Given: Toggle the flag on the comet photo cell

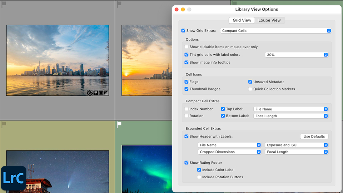Looking at the screenshot, I should [4, 124].
